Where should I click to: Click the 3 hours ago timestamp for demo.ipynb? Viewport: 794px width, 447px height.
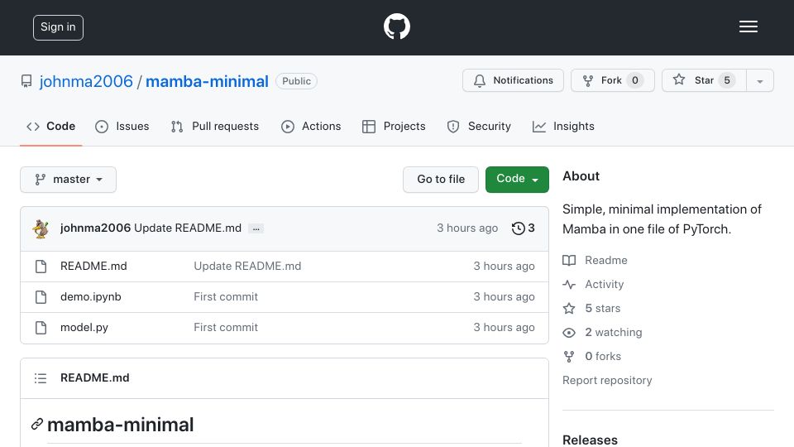pos(504,297)
